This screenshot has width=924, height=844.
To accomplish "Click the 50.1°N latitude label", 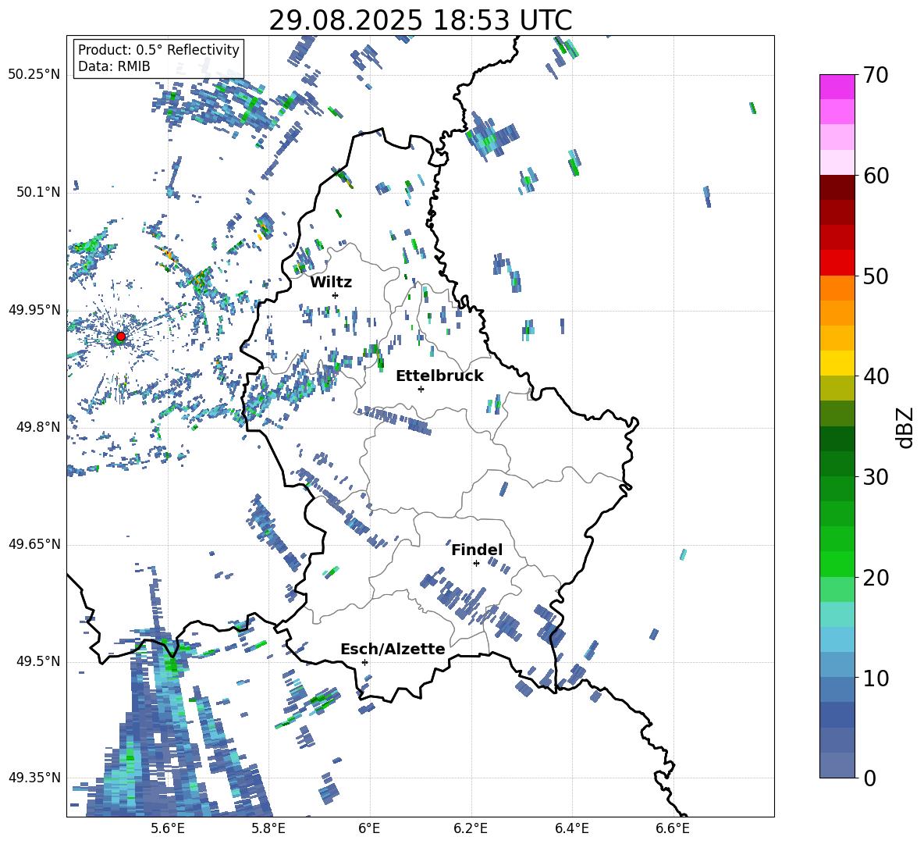I will [37, 192].
